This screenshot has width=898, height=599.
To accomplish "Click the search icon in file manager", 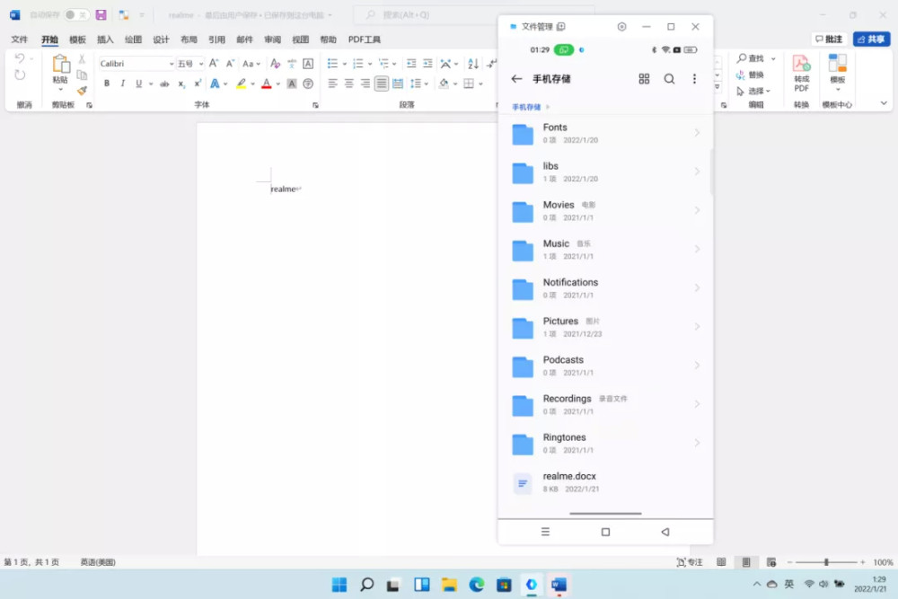I will 669,79.
